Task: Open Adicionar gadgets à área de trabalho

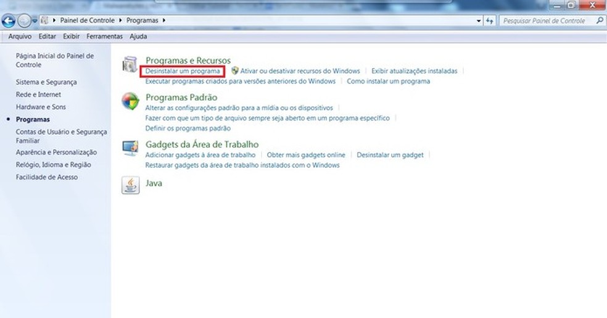Action: 200,155
